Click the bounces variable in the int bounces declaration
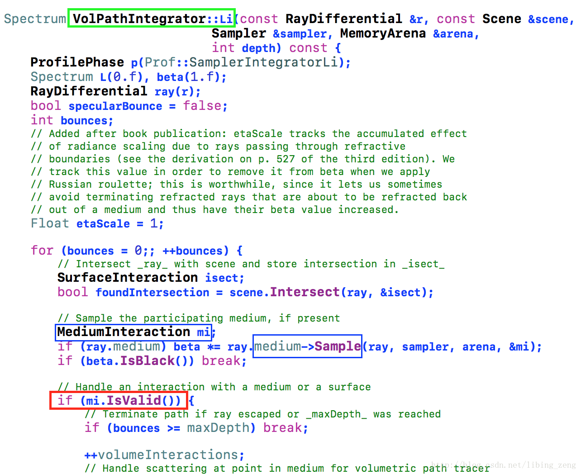 84,120
